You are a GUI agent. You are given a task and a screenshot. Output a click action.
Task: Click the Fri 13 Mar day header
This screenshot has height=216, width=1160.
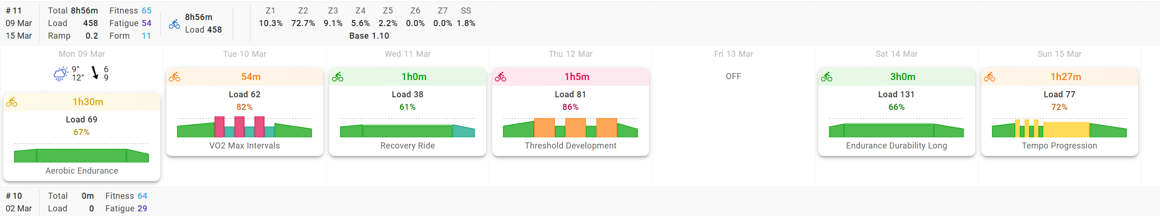[x=733, y=54]
